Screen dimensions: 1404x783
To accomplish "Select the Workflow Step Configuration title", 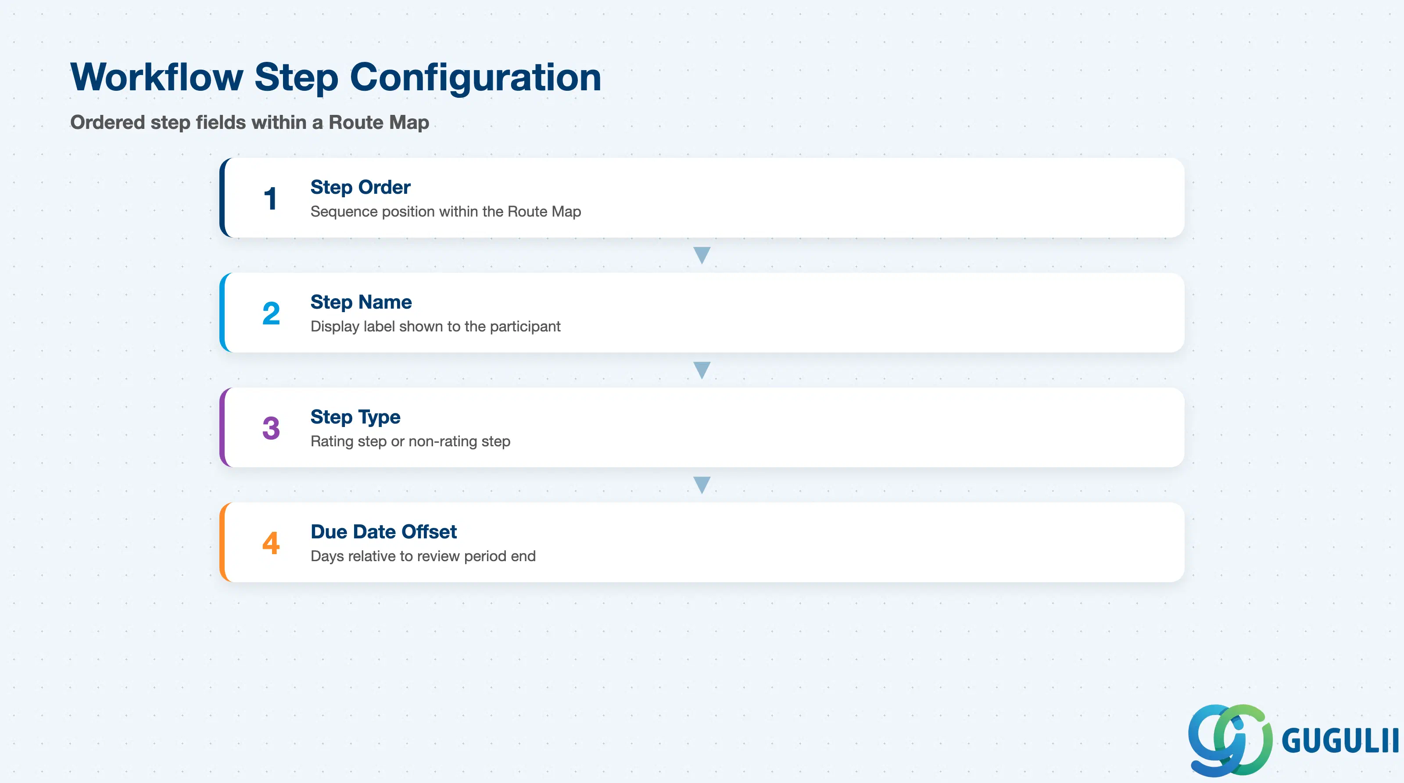I will 336,77.
